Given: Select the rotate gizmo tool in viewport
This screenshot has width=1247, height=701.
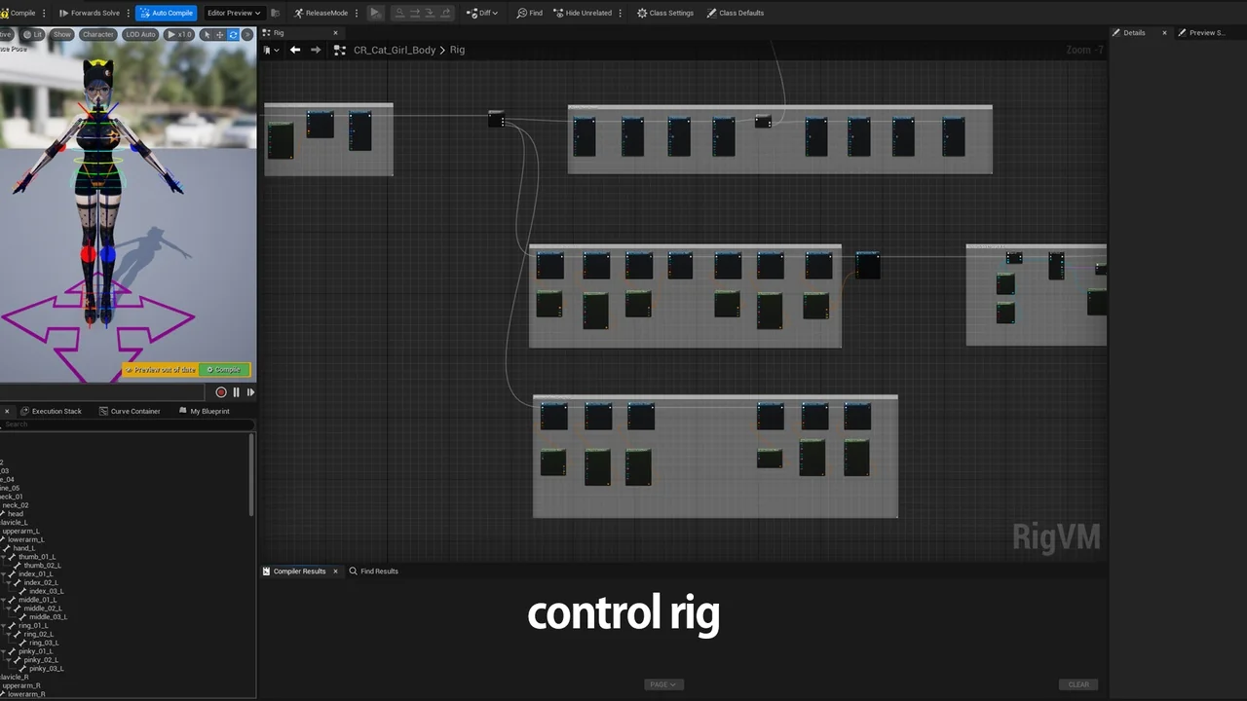Looking at the screenshot, I should [233, 34].
